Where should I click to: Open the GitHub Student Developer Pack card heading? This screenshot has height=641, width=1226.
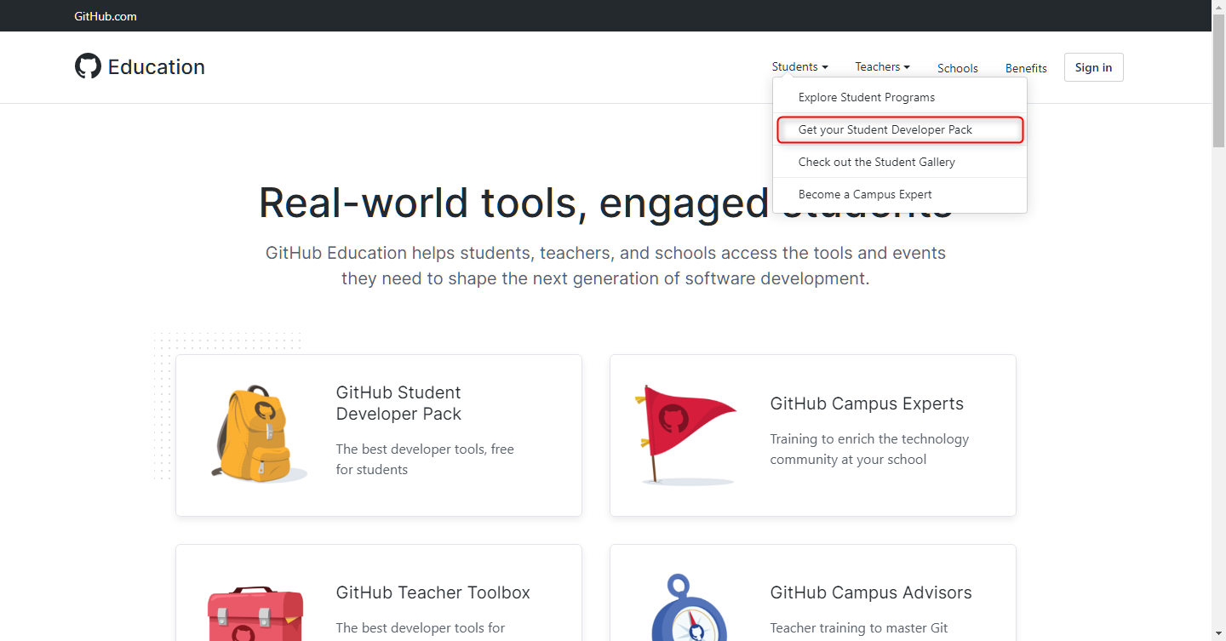(398, 403)
